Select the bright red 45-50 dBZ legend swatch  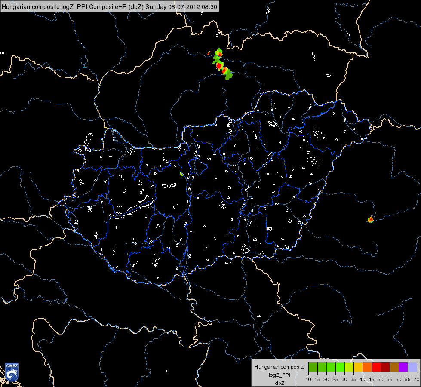tap(376, 367)
